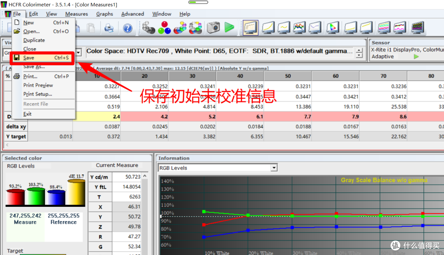
Task: Open the RGB Levels dropdown in Information panel
Action: pos(274,168)
